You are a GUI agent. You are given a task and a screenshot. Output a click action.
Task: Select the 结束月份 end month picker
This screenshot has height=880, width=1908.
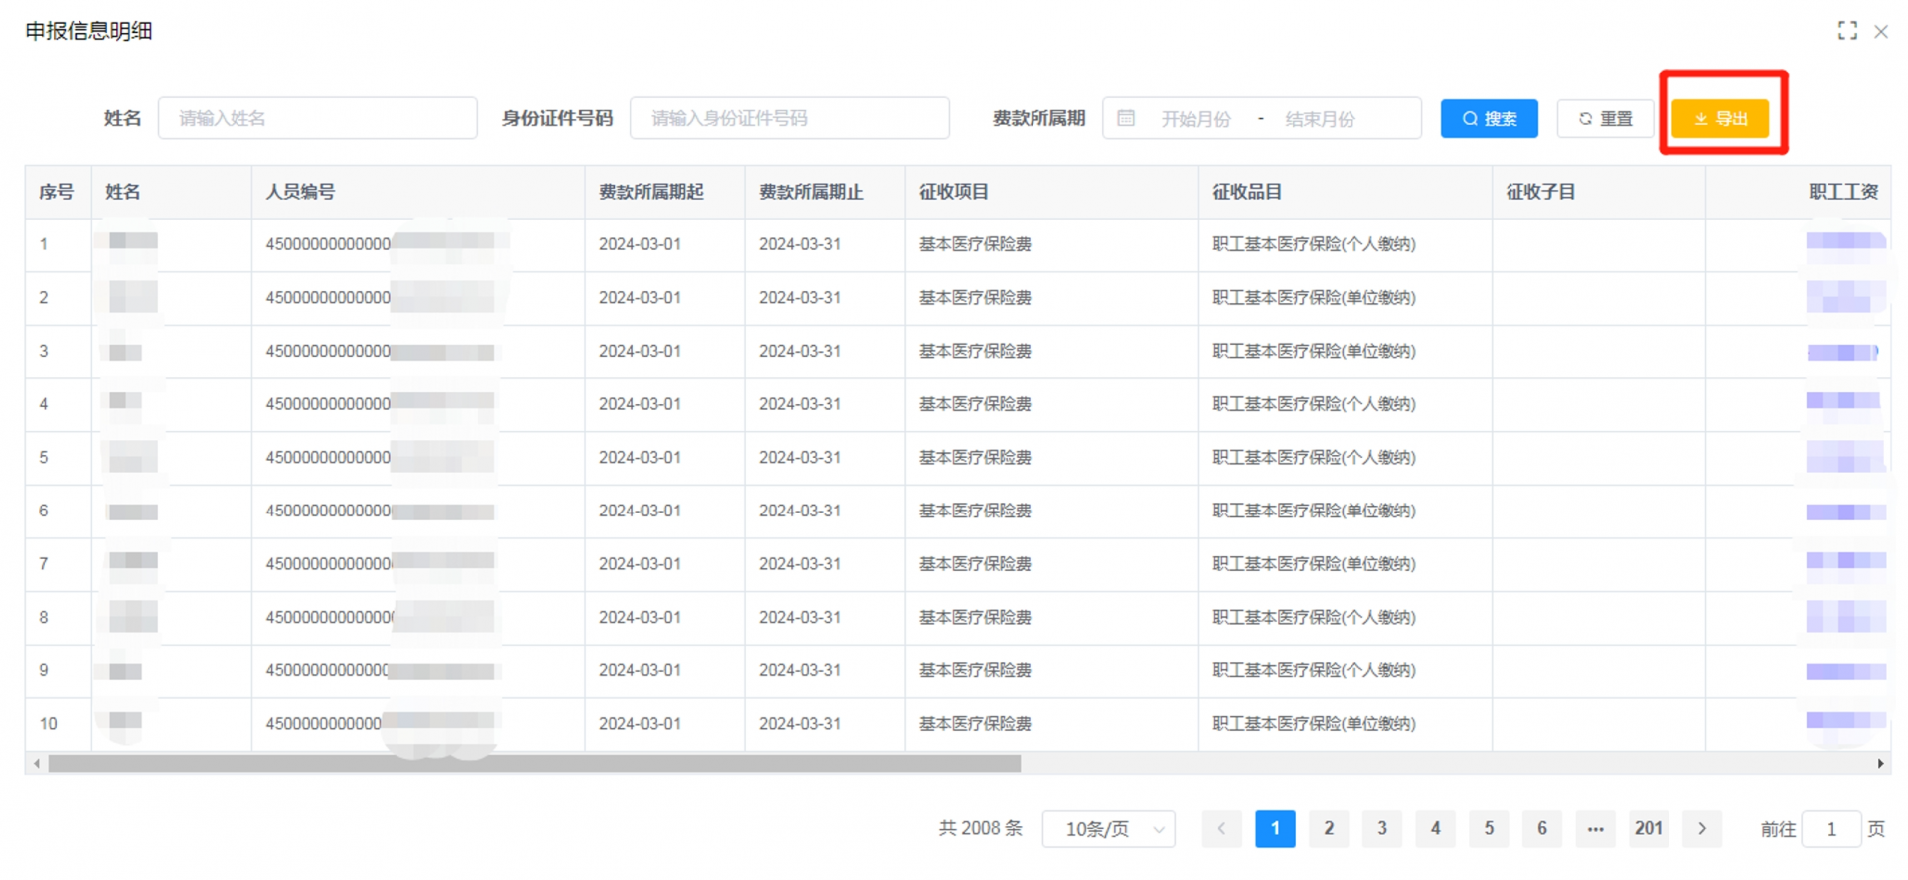(1320, 119)
